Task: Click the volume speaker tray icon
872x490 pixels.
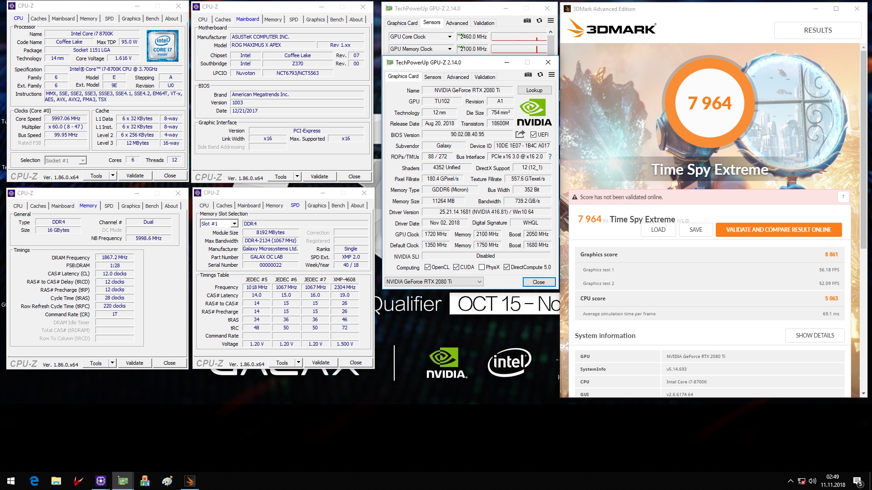Action: point(813,481)
